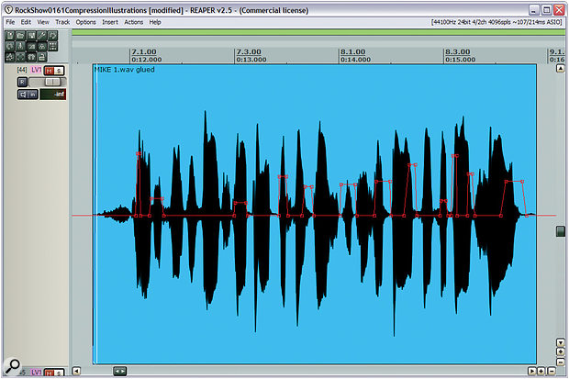Open the Track menu
Image resolution: width=569 pixels, height=379 pixels.
62,22
